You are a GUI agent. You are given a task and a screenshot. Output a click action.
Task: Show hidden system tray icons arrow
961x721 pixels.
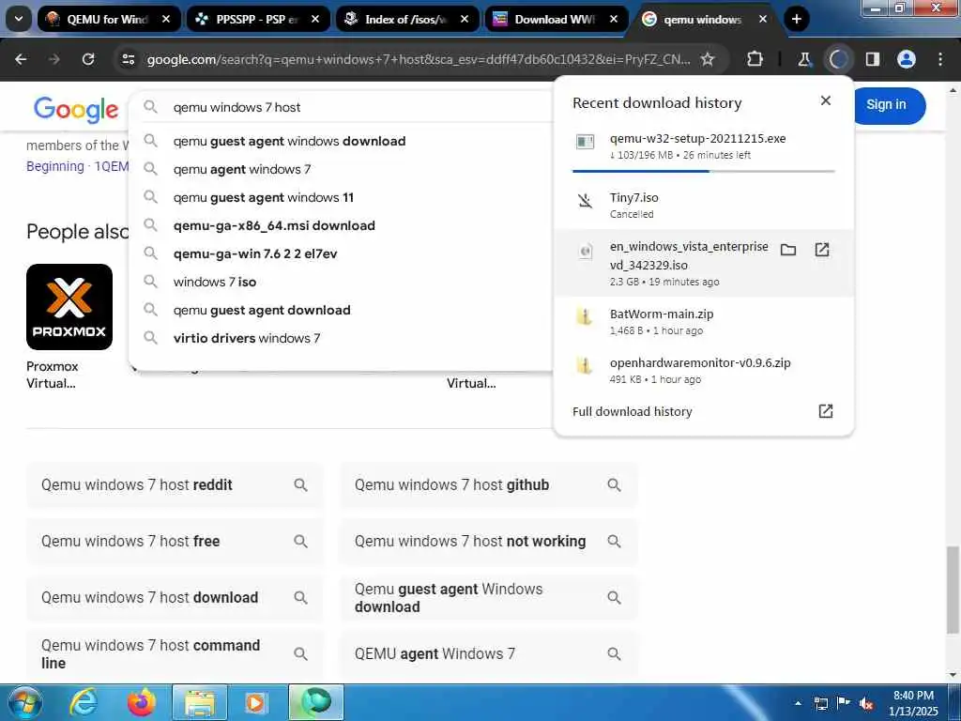click(x=798, y=703)
